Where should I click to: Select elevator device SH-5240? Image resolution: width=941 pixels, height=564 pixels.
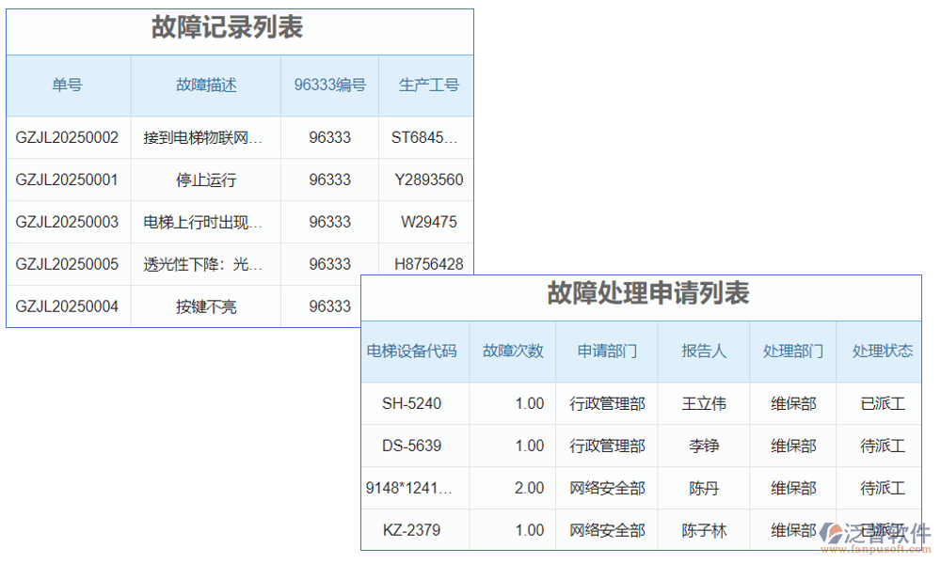coord(414,403)
